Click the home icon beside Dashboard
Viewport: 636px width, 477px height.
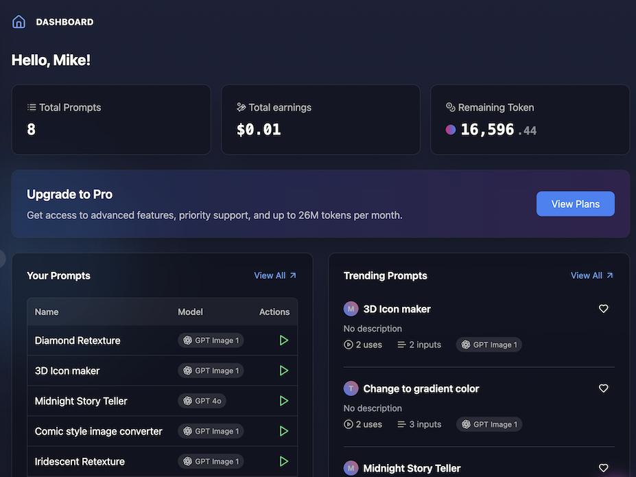[19, 22]
